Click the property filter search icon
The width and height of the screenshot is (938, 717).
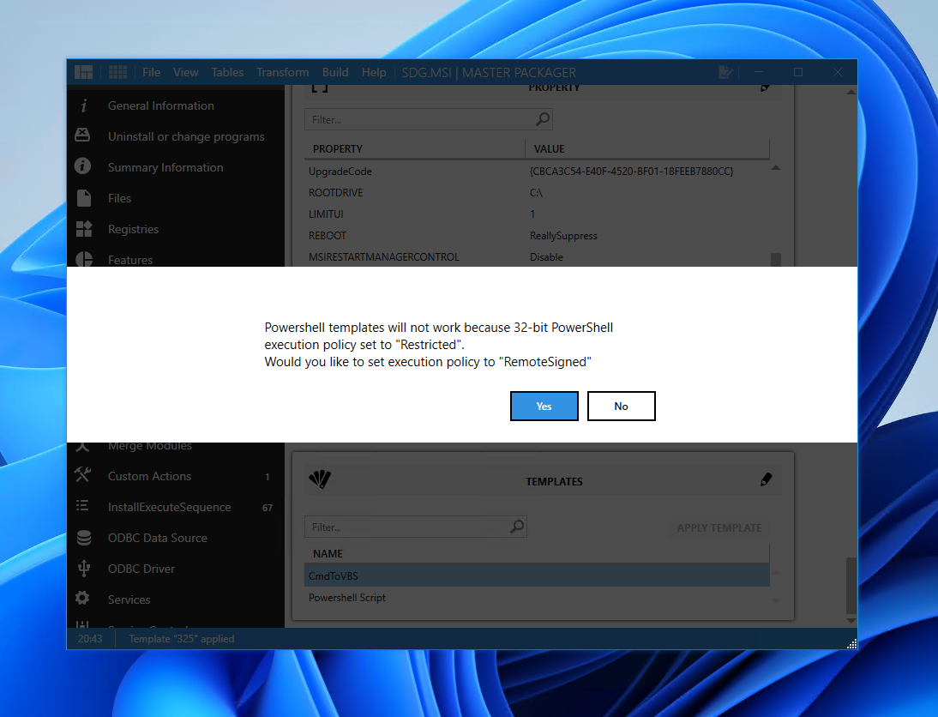543,119
